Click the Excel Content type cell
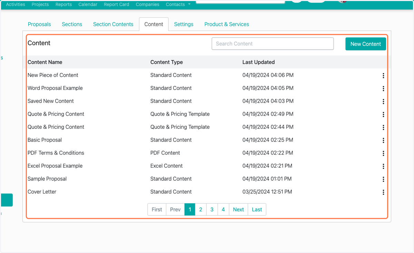This screenshot has height=253, width=414. [167, 166]
